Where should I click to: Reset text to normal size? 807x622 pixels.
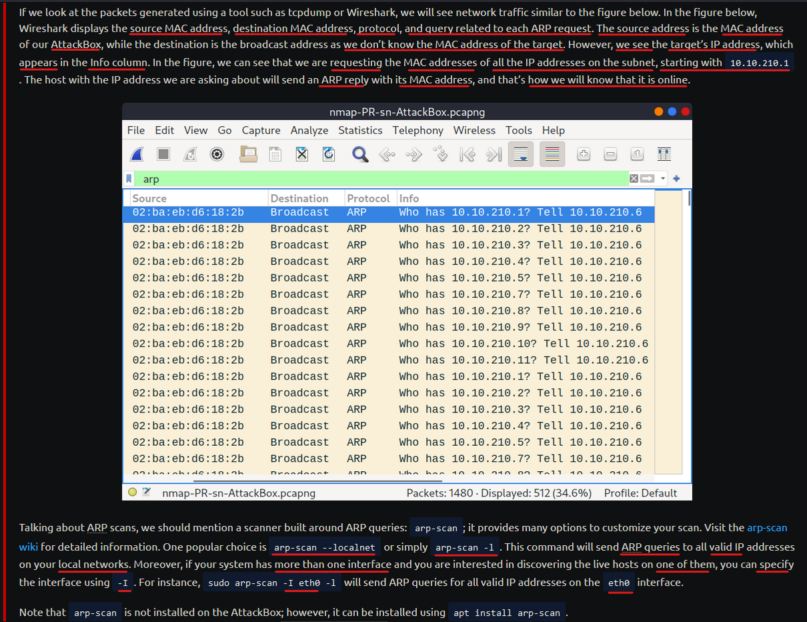[x=637, y=155]
